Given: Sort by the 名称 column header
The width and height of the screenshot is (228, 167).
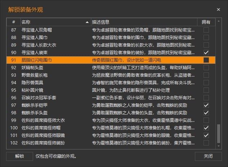Looking at the screenshot, I should point(56,22).
